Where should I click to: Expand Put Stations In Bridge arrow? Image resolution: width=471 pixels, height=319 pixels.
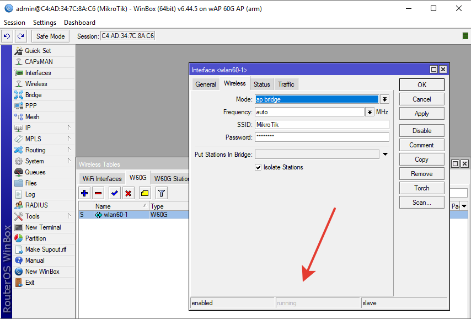[x=385, y=154]
